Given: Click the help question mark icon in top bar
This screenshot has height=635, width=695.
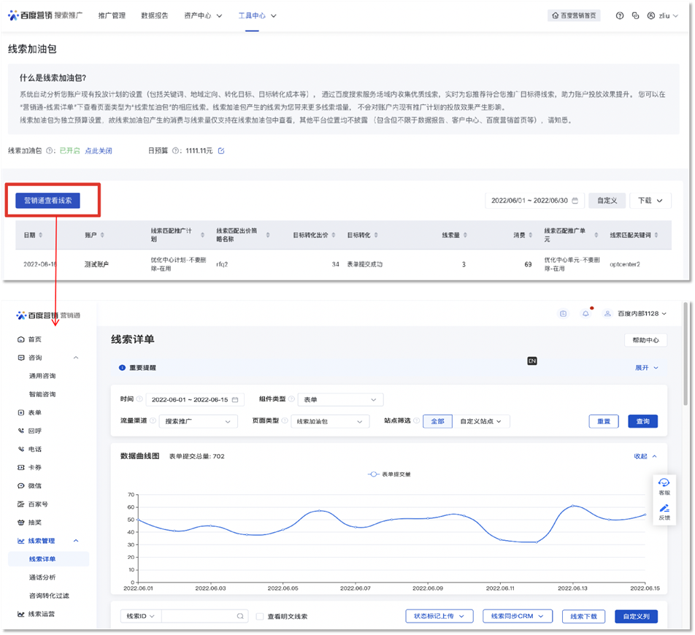Looking at the screenshot, I should tap(620, 15).
